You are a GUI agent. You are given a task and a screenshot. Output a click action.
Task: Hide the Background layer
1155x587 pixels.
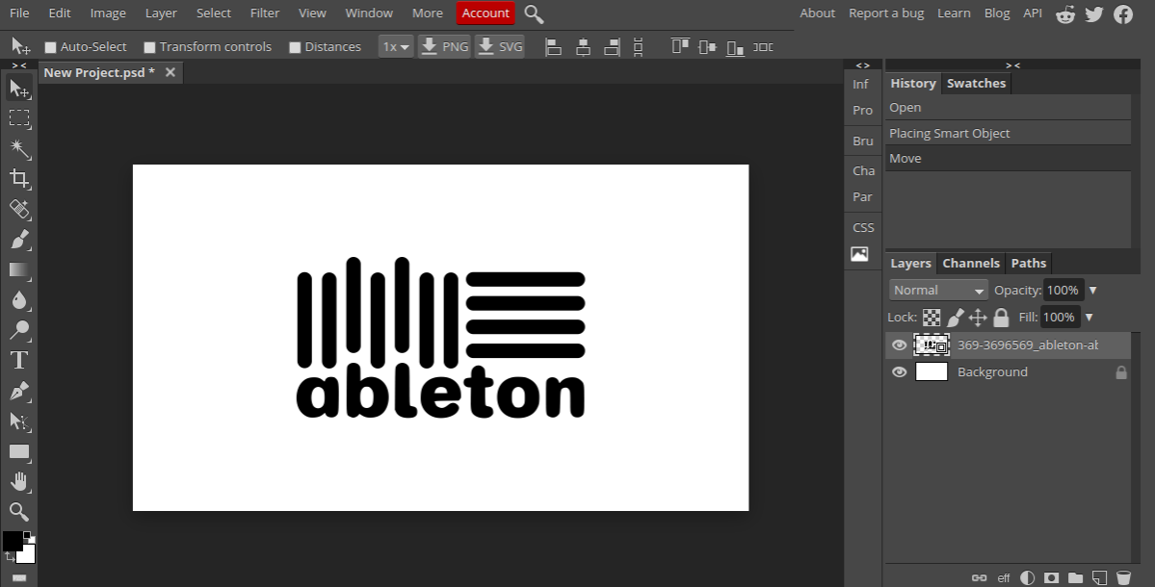900,372
